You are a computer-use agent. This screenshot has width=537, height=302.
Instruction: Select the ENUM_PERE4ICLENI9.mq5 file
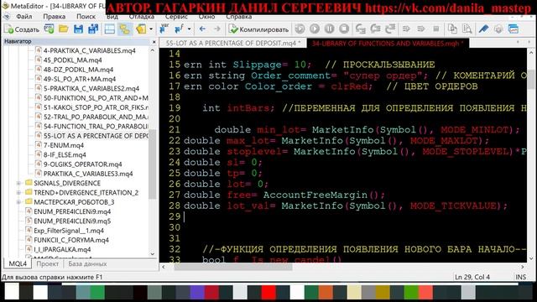click(x=72, y=221)
